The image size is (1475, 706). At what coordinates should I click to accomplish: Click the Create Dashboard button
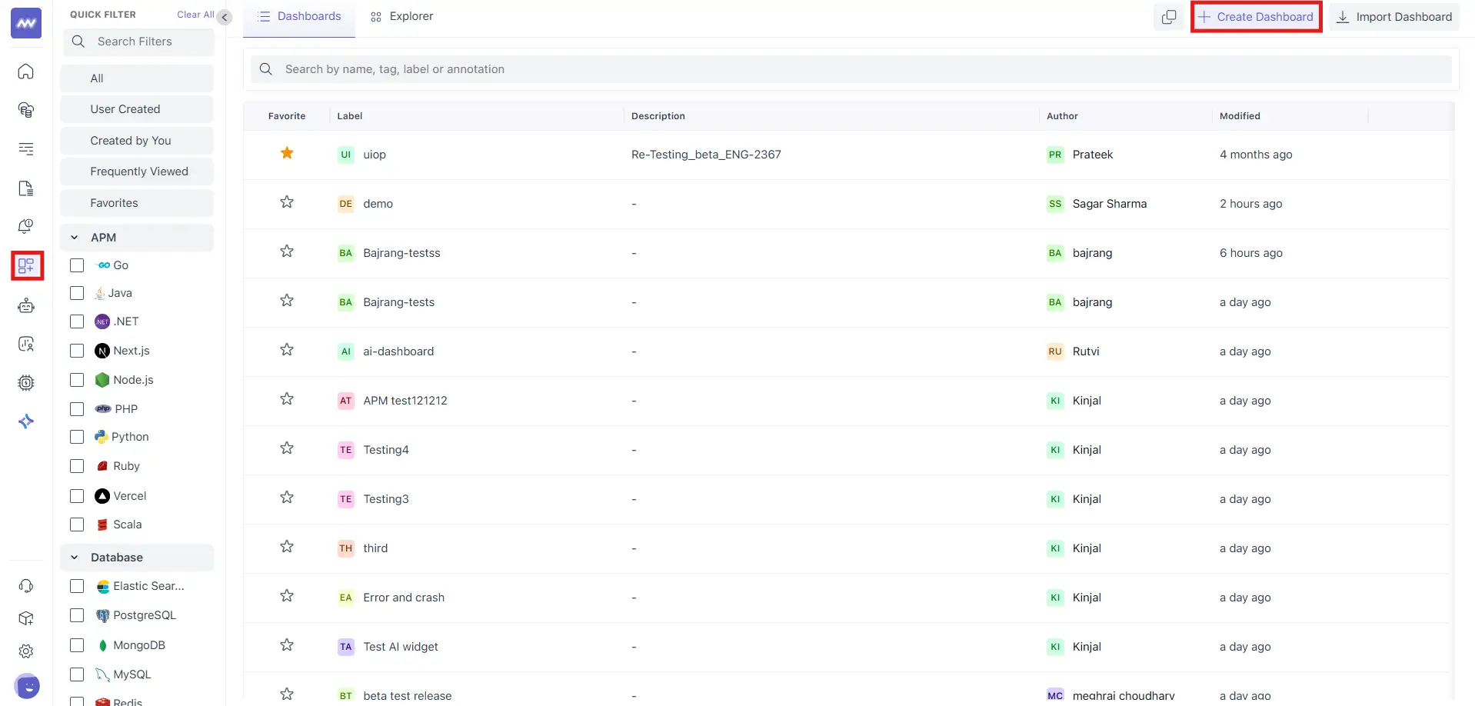click(x=1256, y=17)
